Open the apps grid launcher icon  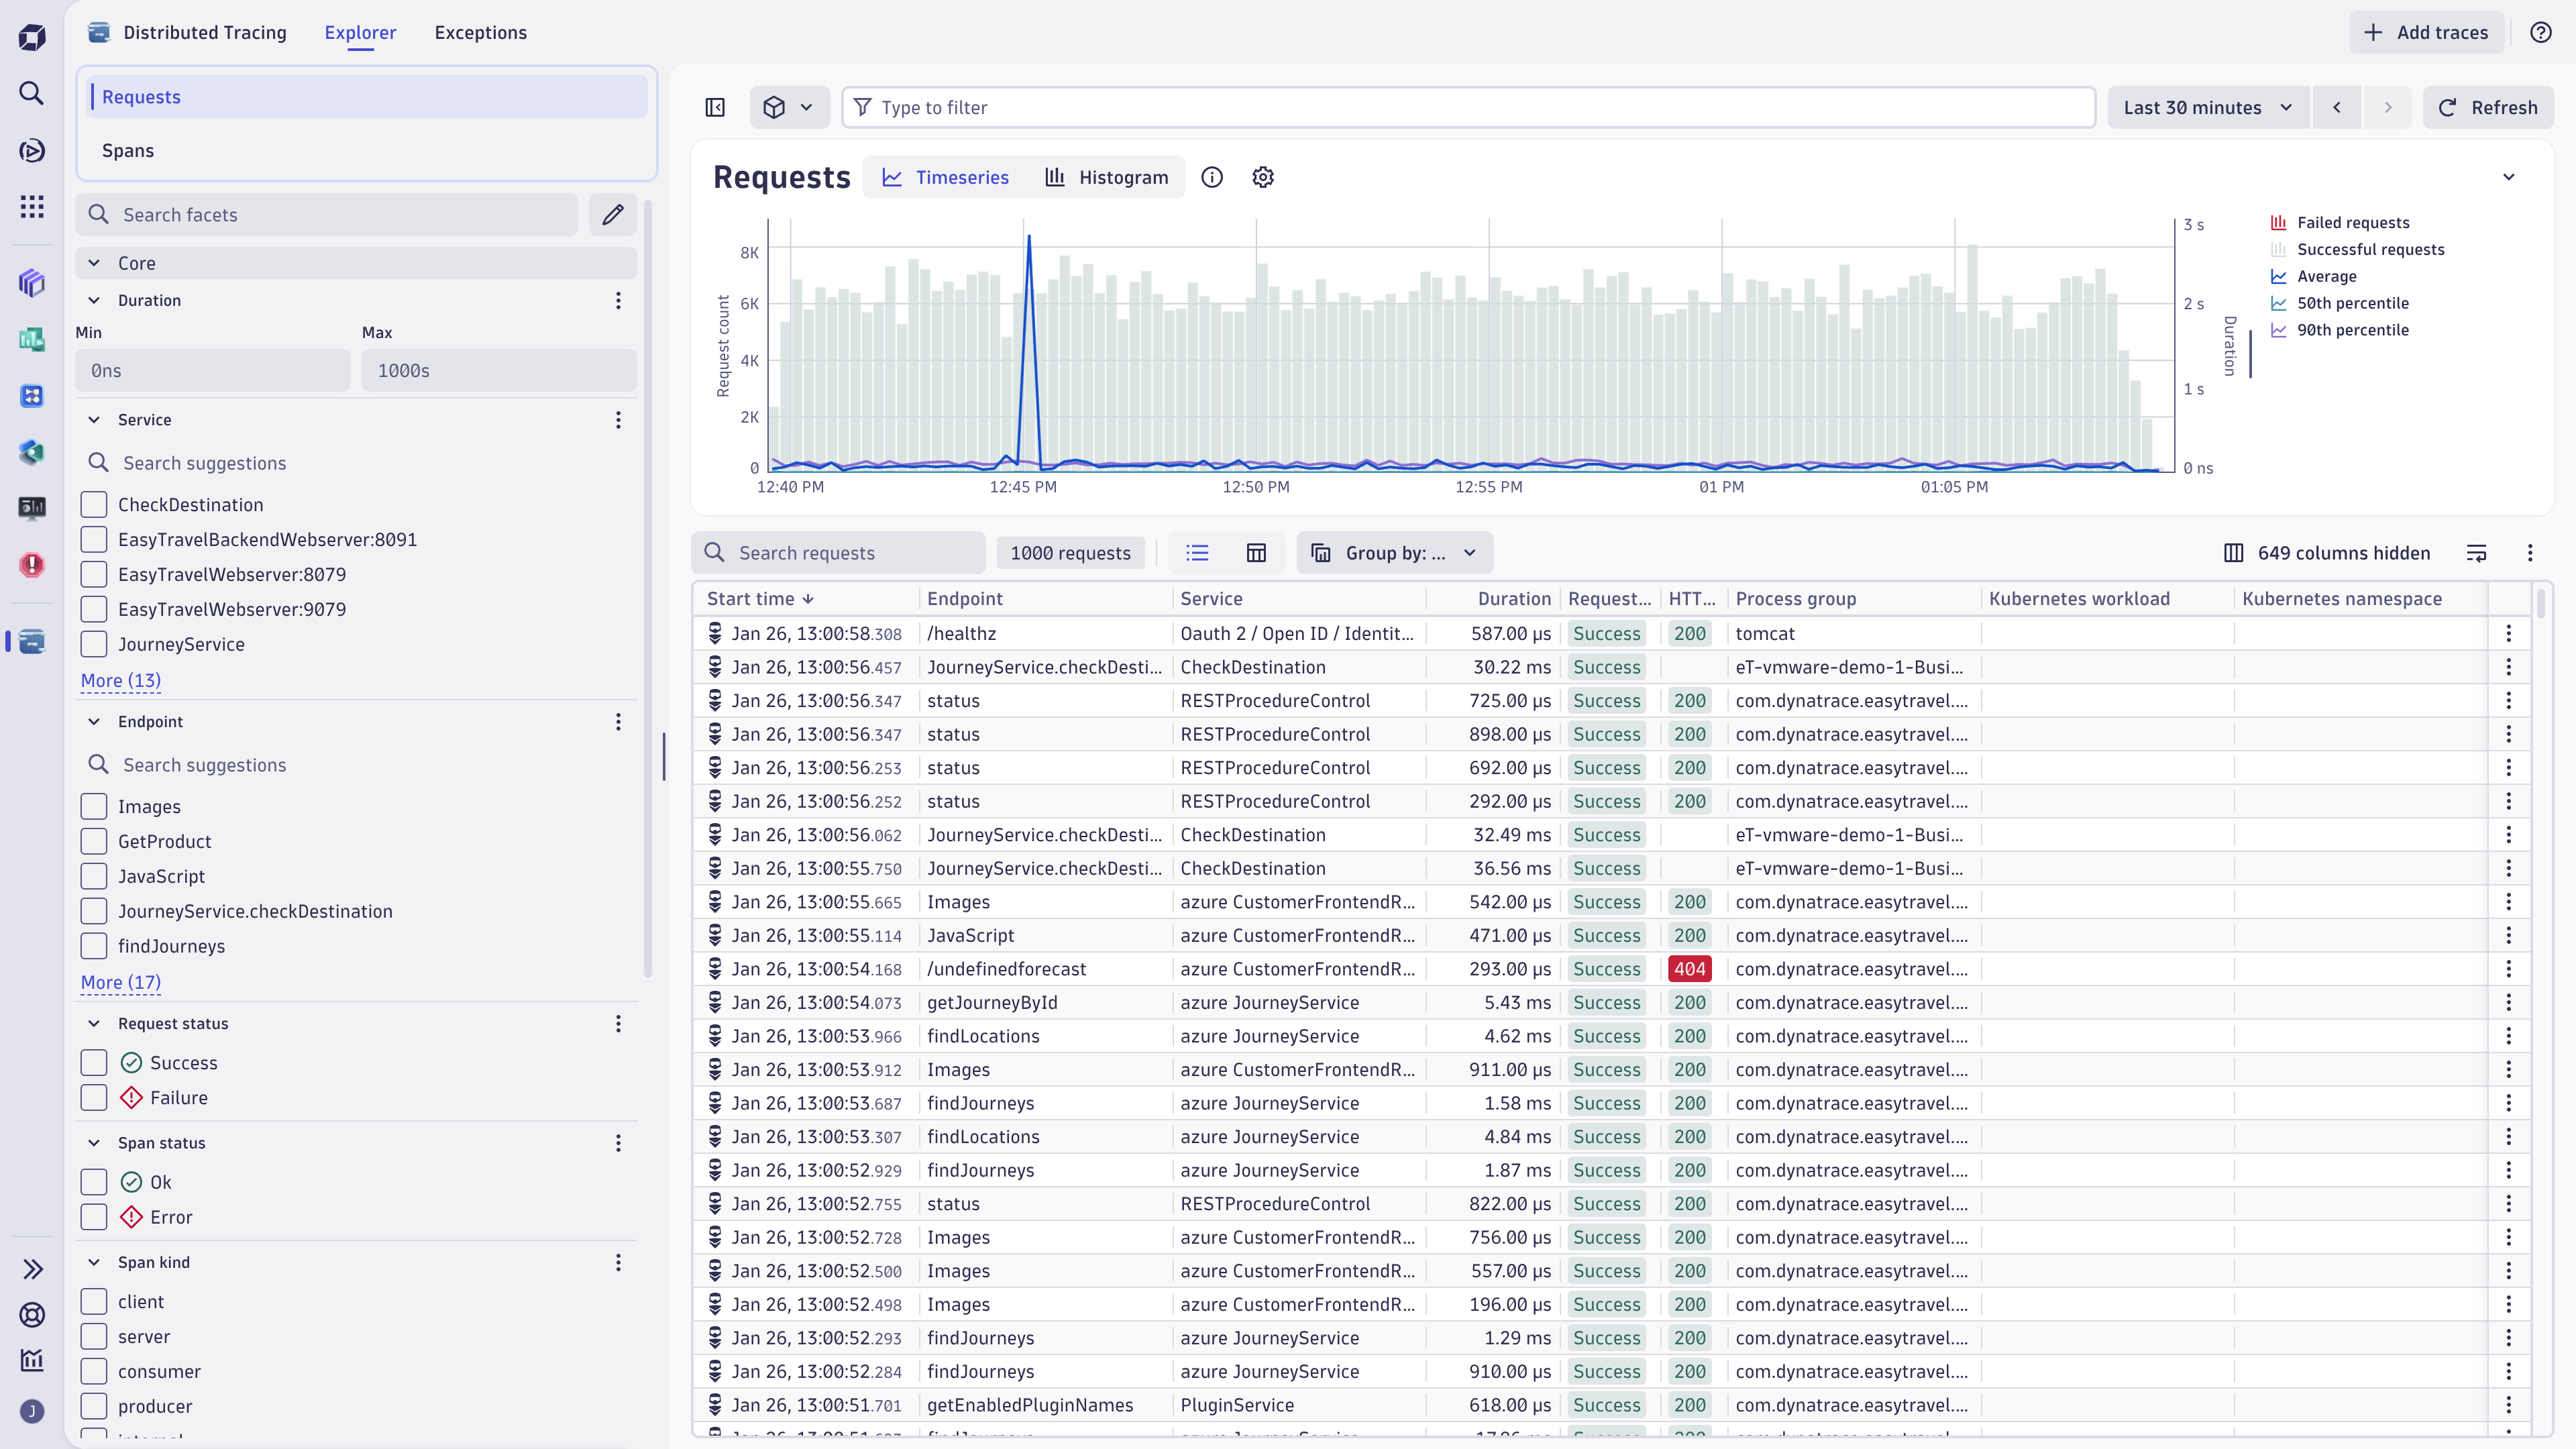pos(32,206)
